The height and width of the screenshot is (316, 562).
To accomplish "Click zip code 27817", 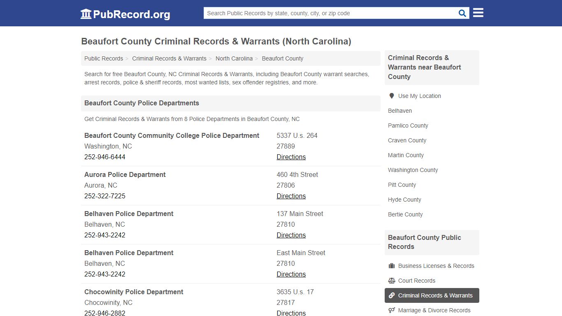I will click(x=286, y=302).
